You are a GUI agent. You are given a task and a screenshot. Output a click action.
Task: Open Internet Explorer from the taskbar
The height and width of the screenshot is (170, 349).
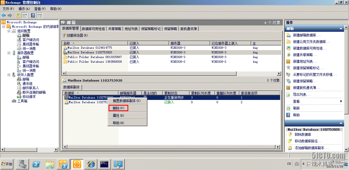pos(91,164)
